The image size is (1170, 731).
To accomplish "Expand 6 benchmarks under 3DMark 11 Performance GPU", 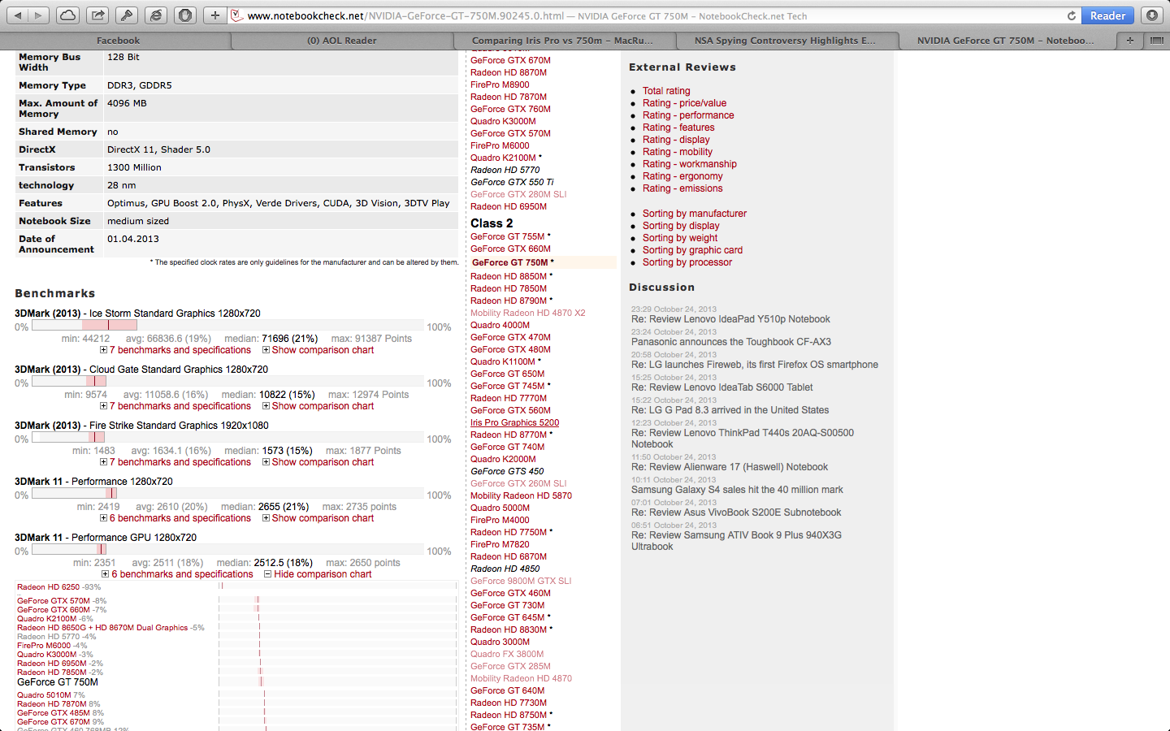I will coord(177,574).
